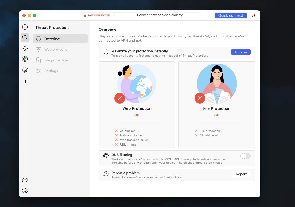Click X mark beside File protection feature
Image resolution: width=295 pixels, height=207 pixels.
click(x=196, y=131)
